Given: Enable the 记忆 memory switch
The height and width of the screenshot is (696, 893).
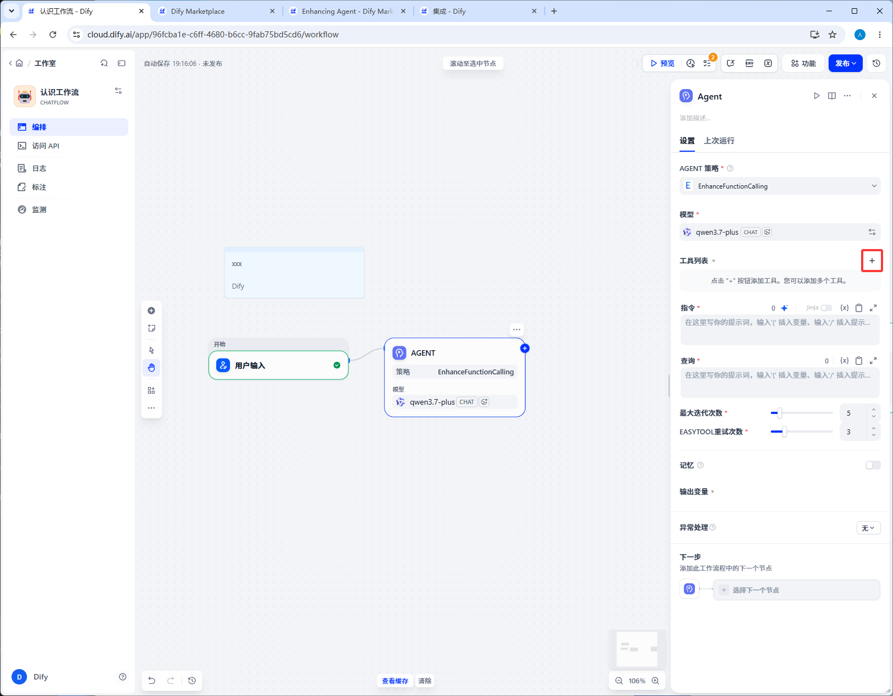Looking at the screenshot, I should [x=873, y=465].
